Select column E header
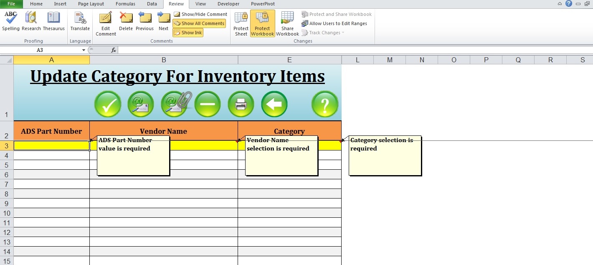 [x=289, y=60]
